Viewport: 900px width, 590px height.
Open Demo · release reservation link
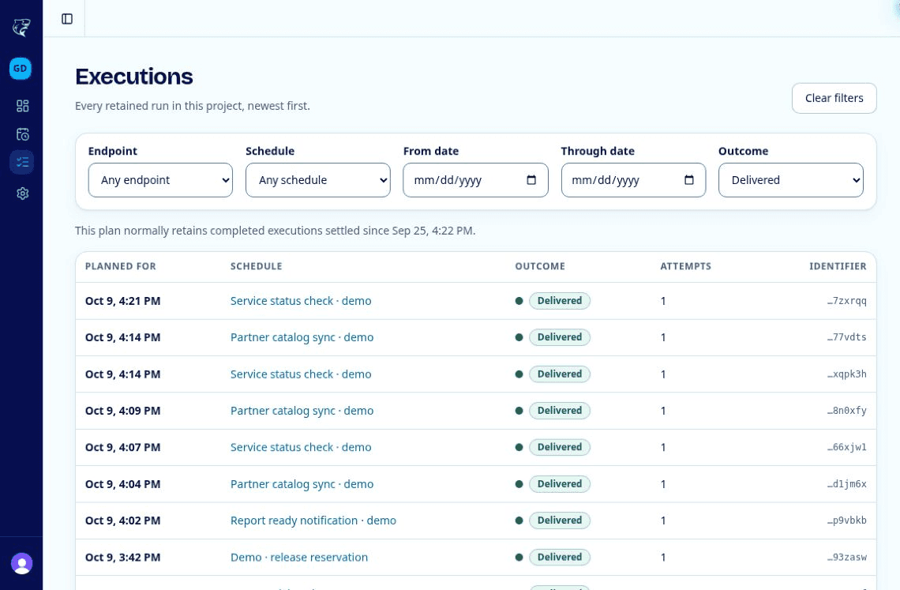[299, 558]
